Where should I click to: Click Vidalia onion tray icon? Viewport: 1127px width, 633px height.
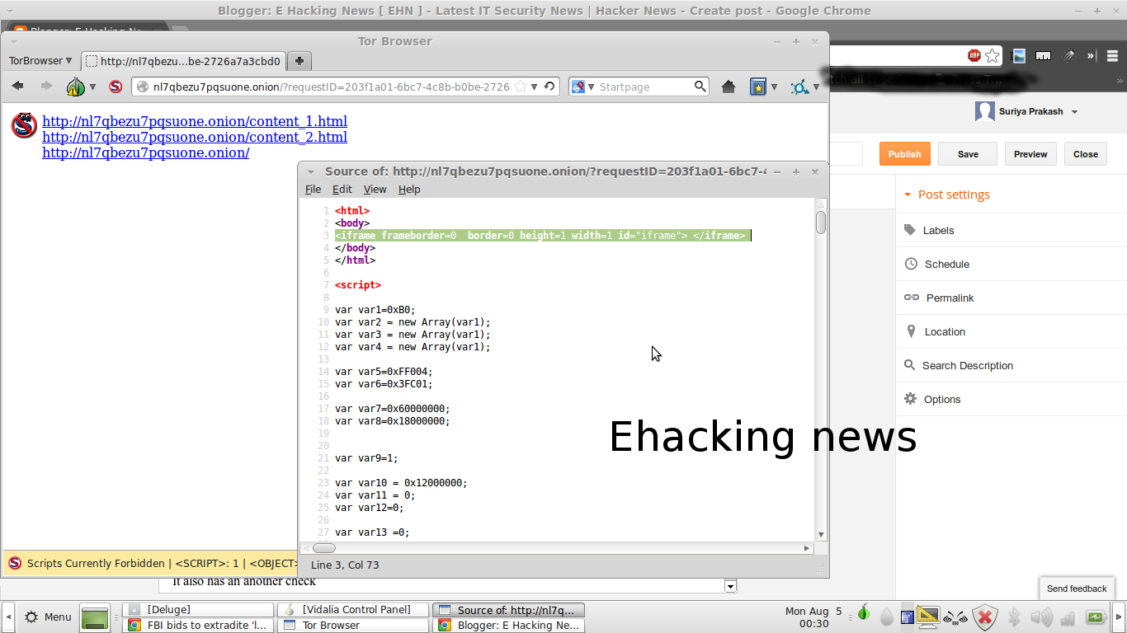[863, 612]
